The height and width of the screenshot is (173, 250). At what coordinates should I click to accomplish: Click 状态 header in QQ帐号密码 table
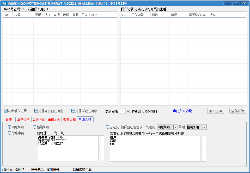pos(100,15)
